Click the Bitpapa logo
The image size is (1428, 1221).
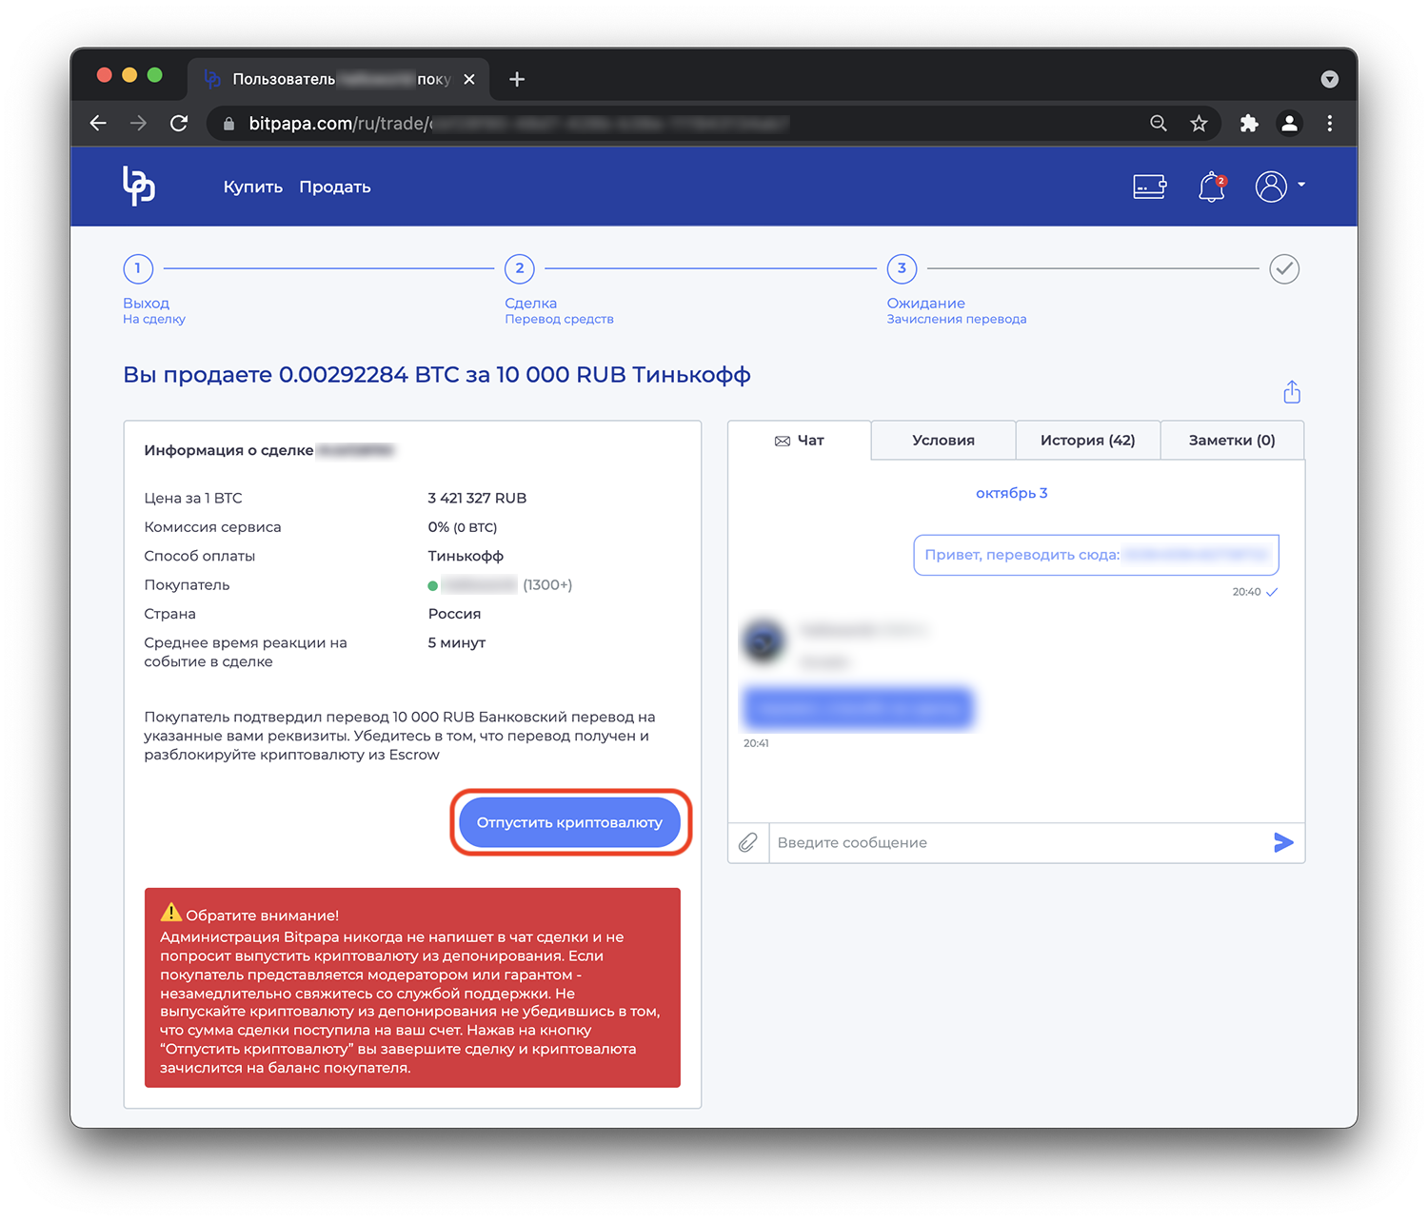[139, 186]
